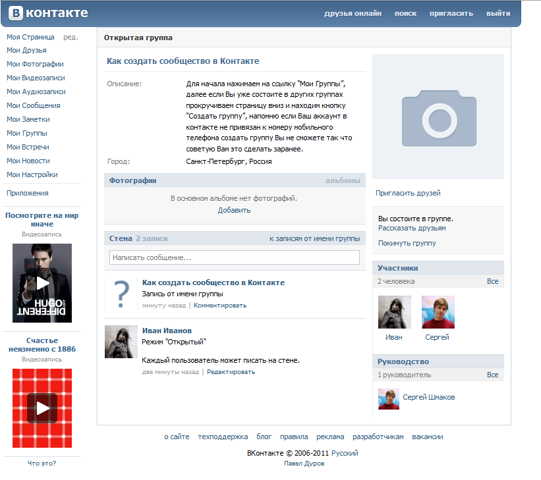Open альбомы in the photos header
This screenshot has width=541, height=480.
(343, 180)
